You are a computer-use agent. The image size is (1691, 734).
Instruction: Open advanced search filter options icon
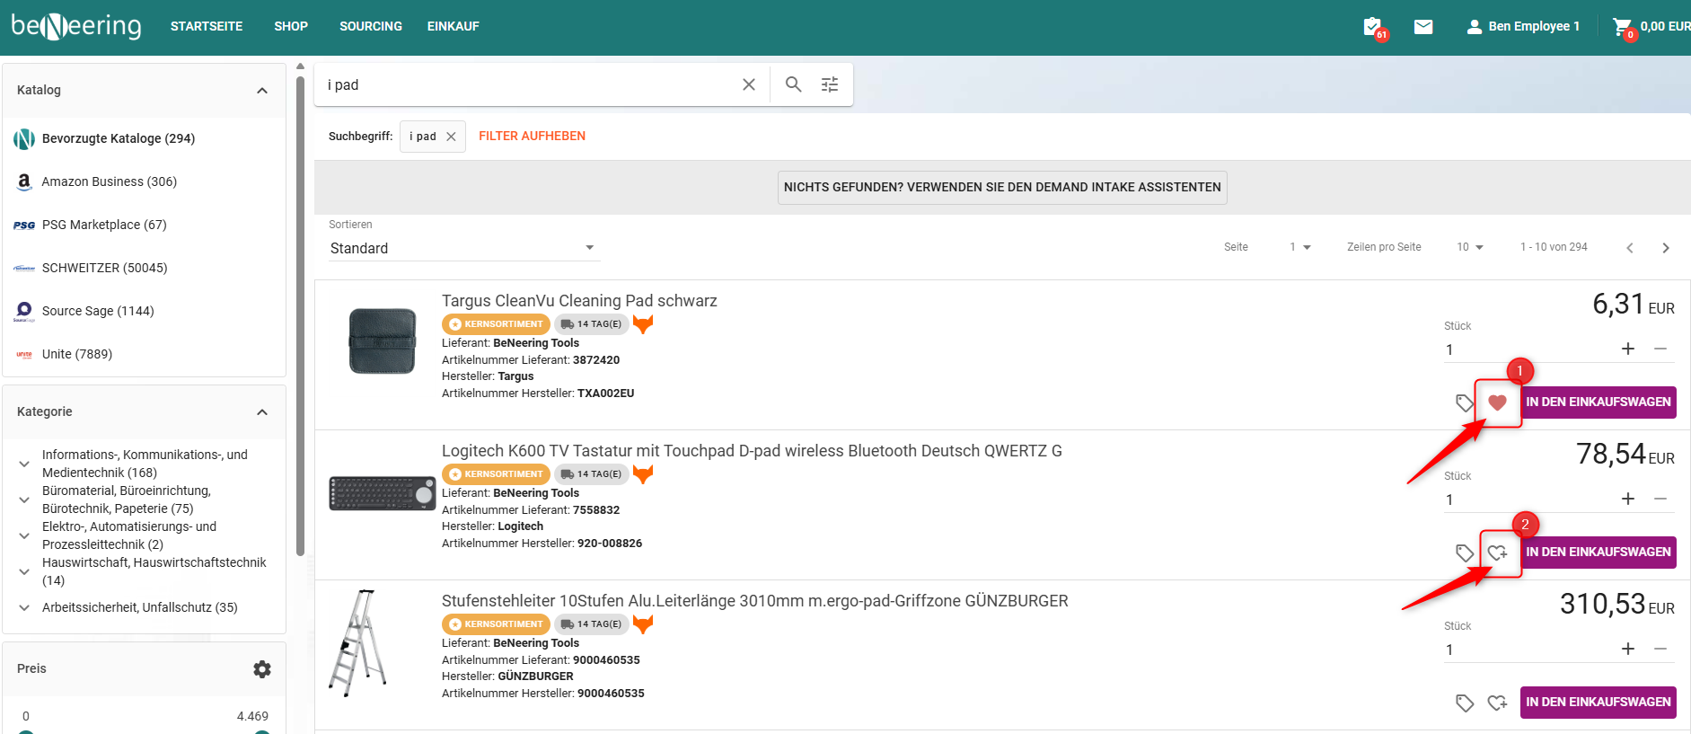(830, 84)
